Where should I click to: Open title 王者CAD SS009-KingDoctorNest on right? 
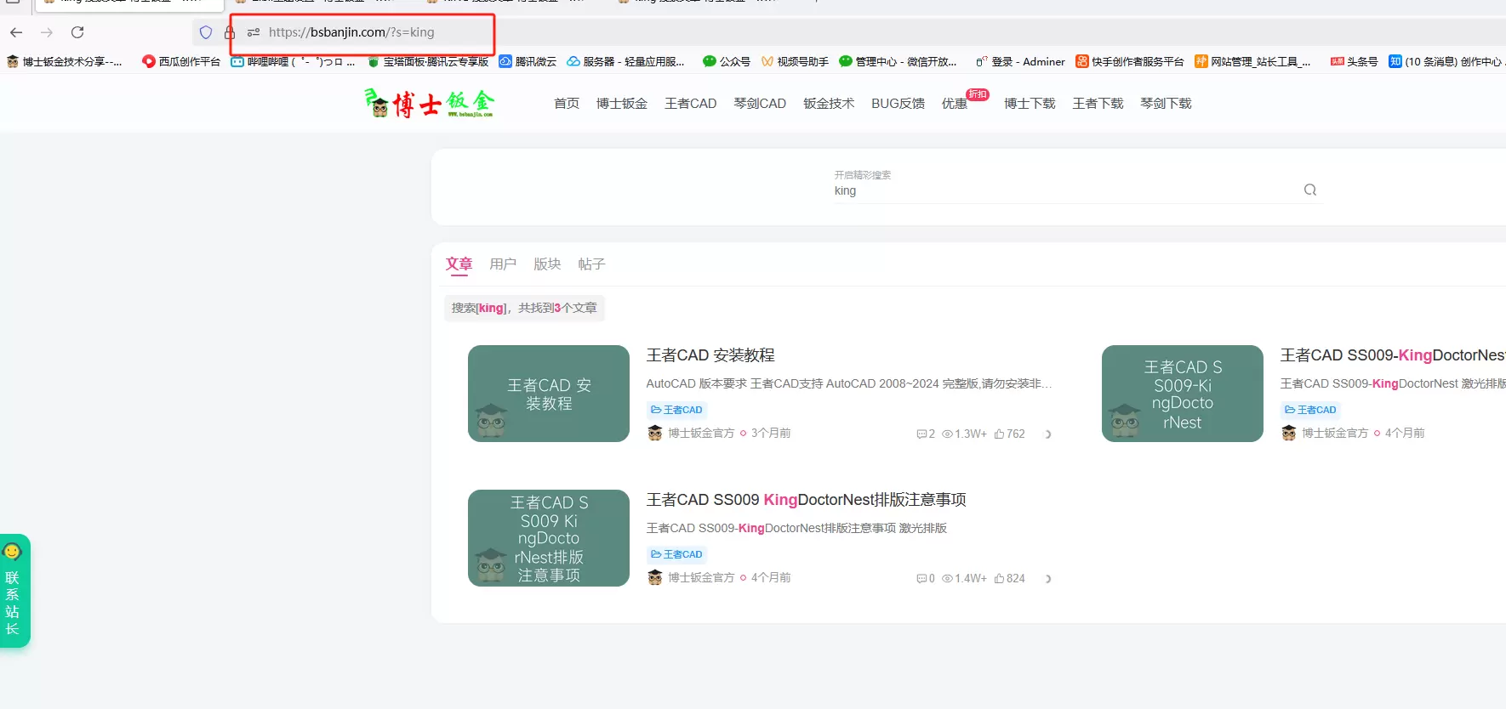(1393, 355)
